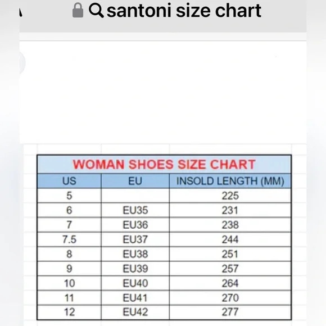This screenshot has width=326, height=326.
Task: Click the EU36 cell
Action: (135, 225)
